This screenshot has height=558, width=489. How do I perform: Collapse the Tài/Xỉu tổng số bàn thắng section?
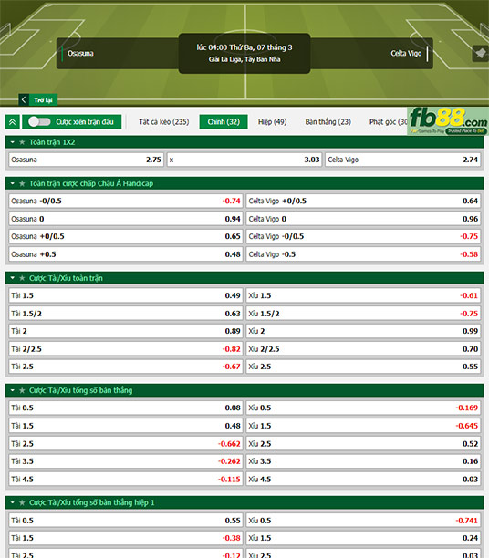click(13, 391)
